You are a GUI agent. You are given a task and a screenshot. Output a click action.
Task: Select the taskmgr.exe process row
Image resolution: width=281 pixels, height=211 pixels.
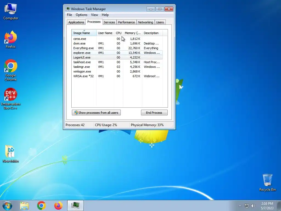click(x=117, y=67)
